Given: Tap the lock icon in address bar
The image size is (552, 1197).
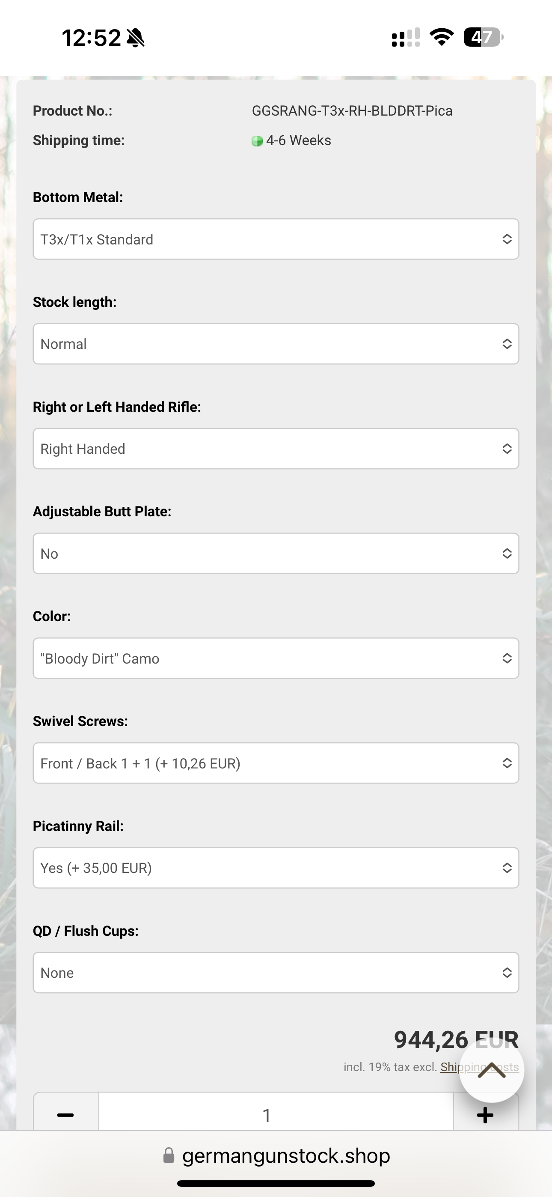Looking at the screenshot, I should [169, 1155].
